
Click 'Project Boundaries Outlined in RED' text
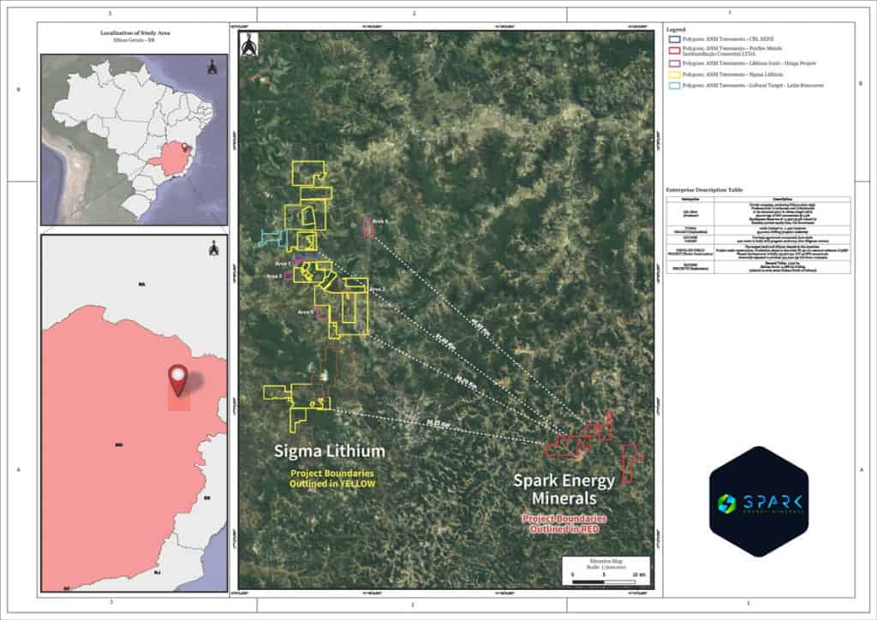[564, 524]
